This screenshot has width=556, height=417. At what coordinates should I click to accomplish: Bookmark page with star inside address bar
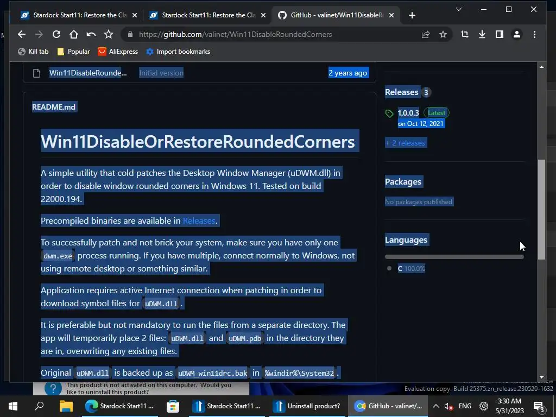pos(443,34)
